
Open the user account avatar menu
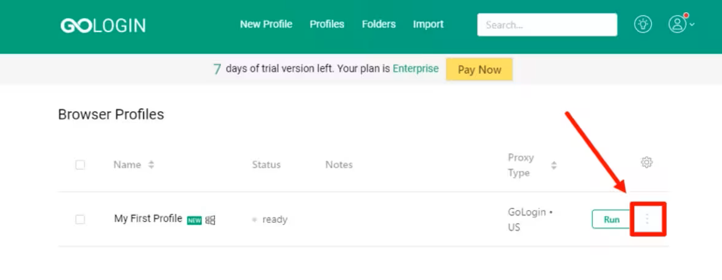click(x=678, y=25)
